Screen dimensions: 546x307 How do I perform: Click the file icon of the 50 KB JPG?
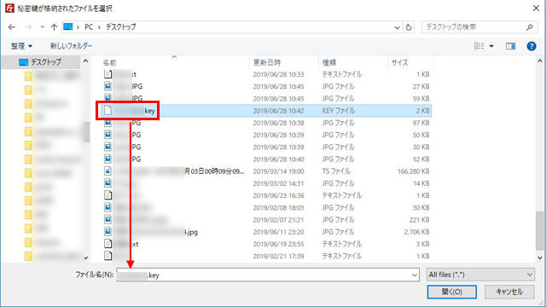pos(108,135)
